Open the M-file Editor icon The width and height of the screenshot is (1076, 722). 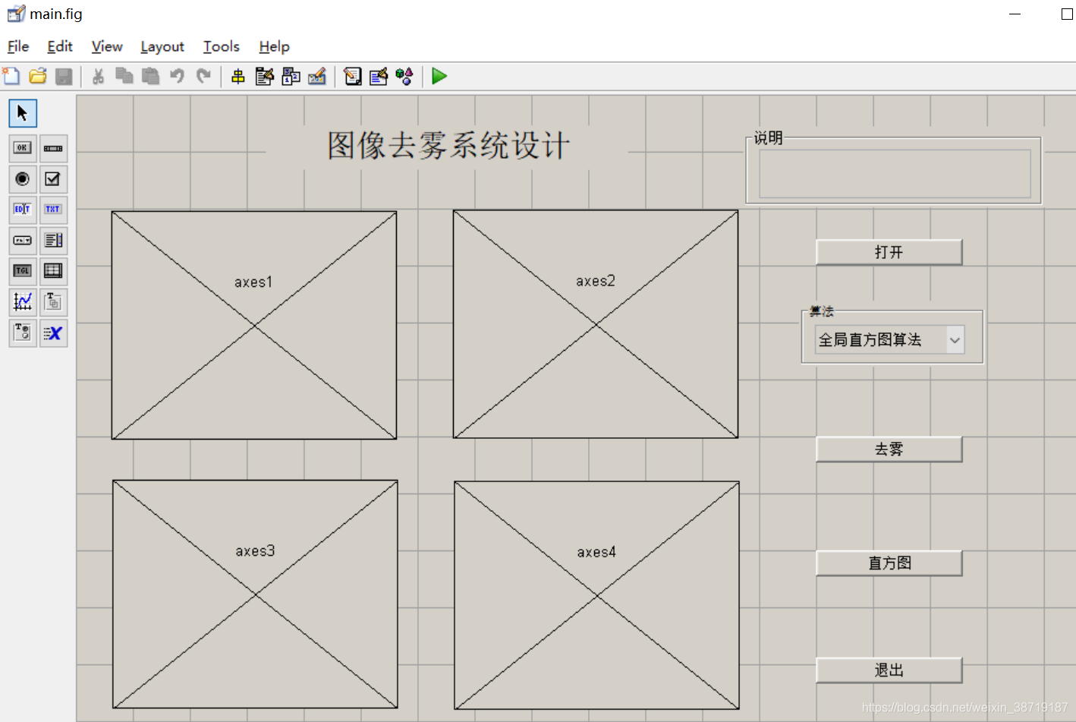click(352, 76)
